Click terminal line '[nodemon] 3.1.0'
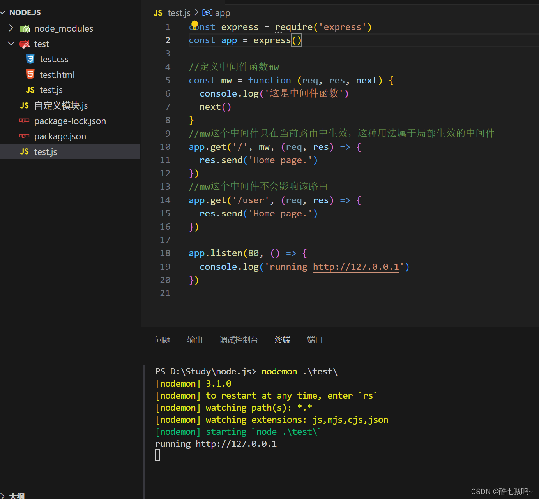539x499 pixels. pyautogui.click(x=193, y=383)
